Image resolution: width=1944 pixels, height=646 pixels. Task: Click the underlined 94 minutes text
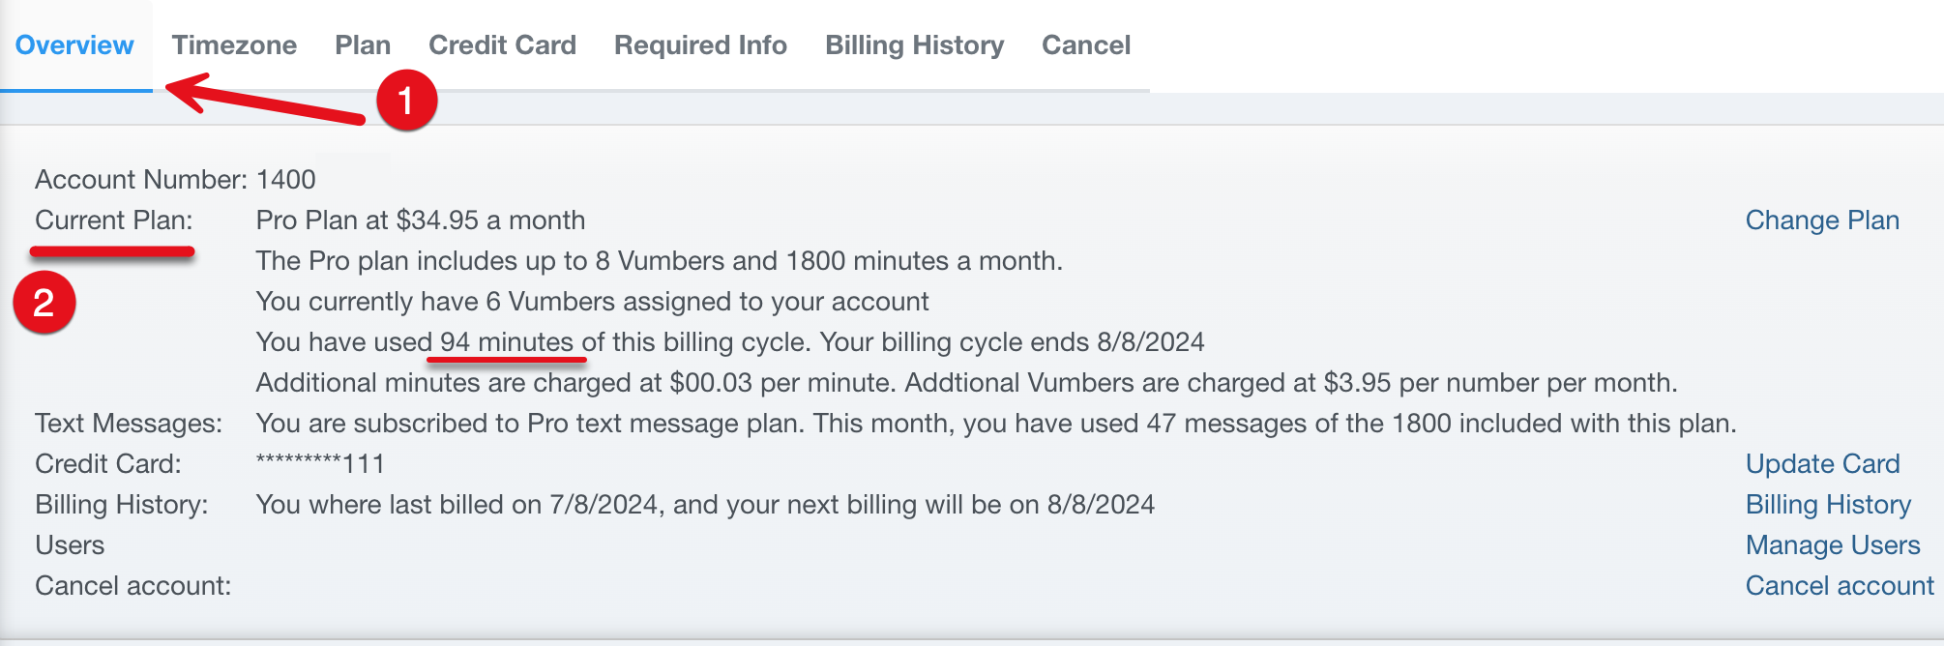tap(507, 342)
